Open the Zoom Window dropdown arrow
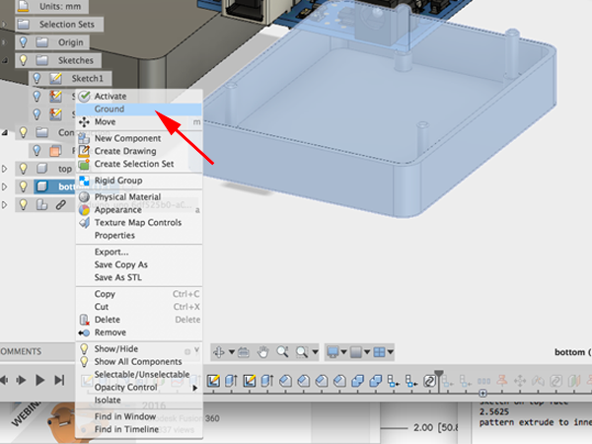 pos(315,352)
